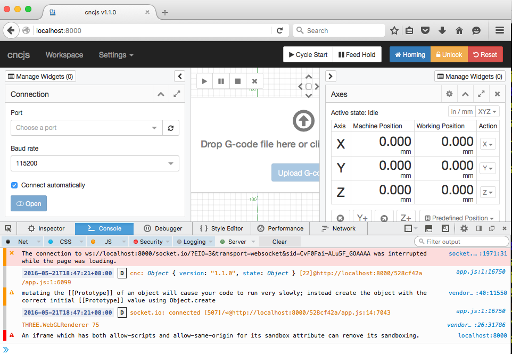
Task: Pan the visualizer camera right
Action: click(x=317, y=87)
